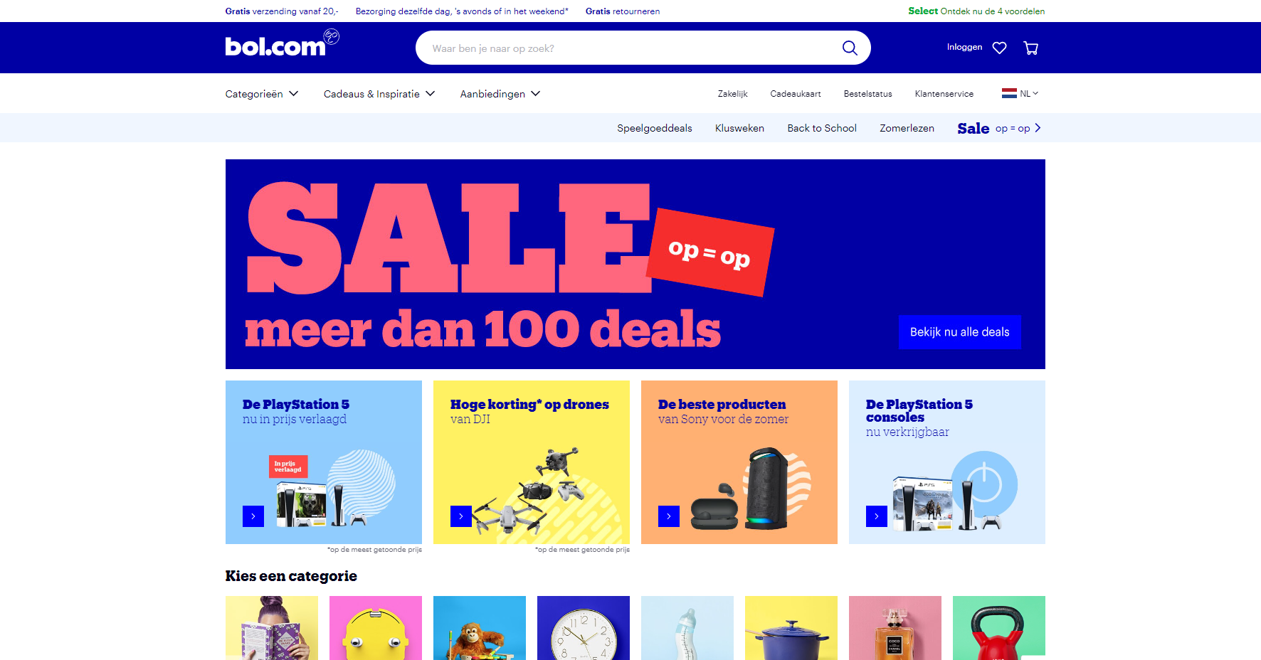Click the search magnifier icon
Image resolution: width=1261 pixels, height=660 pixels.
pos(850,48)
